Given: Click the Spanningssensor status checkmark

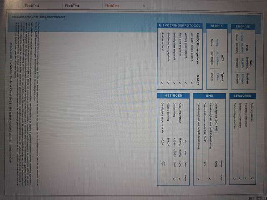Looking at the screenshot, I should pyautogui.click(x=252, y=177).
